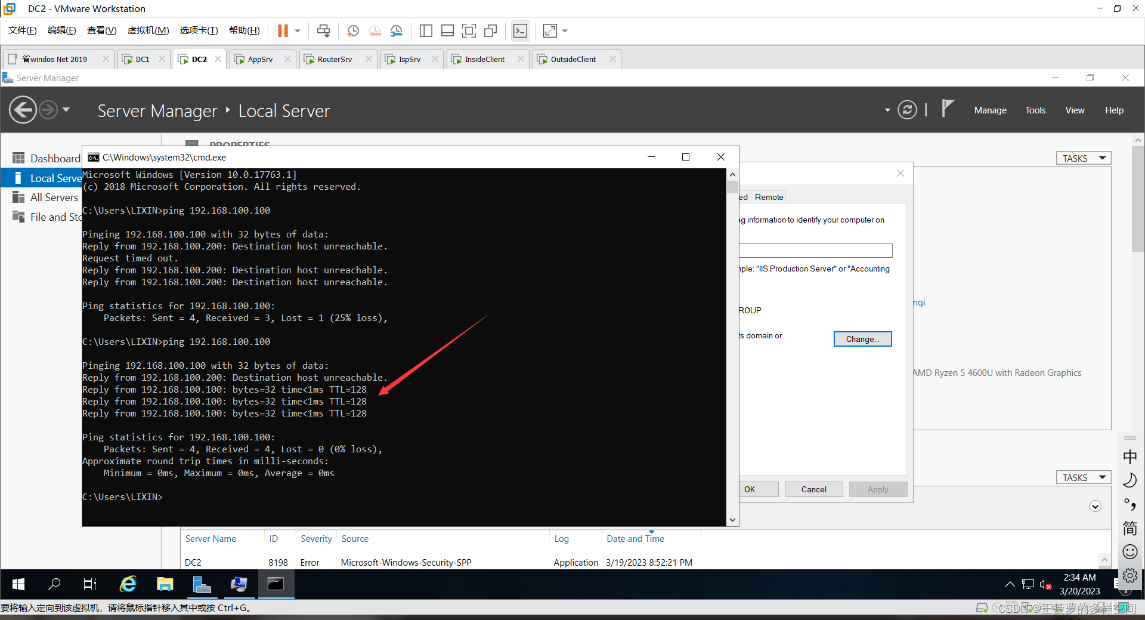Send Ctrl+Alt+Del to the virtual machine
Viewport: 1145px width, 620px height.
click(323, 30)
